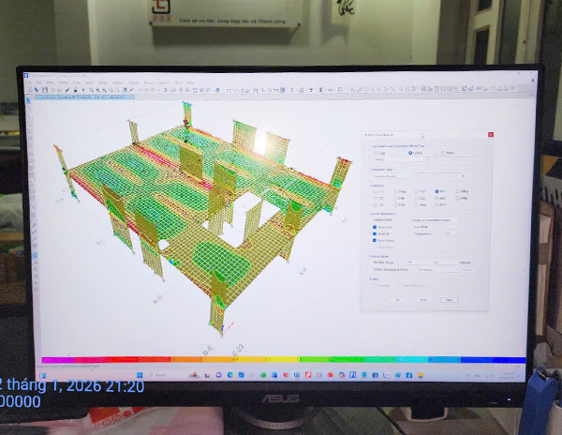Screen dimensions: 562x435
Task: Open the Component Type dropdown
Action: point(394,176)
